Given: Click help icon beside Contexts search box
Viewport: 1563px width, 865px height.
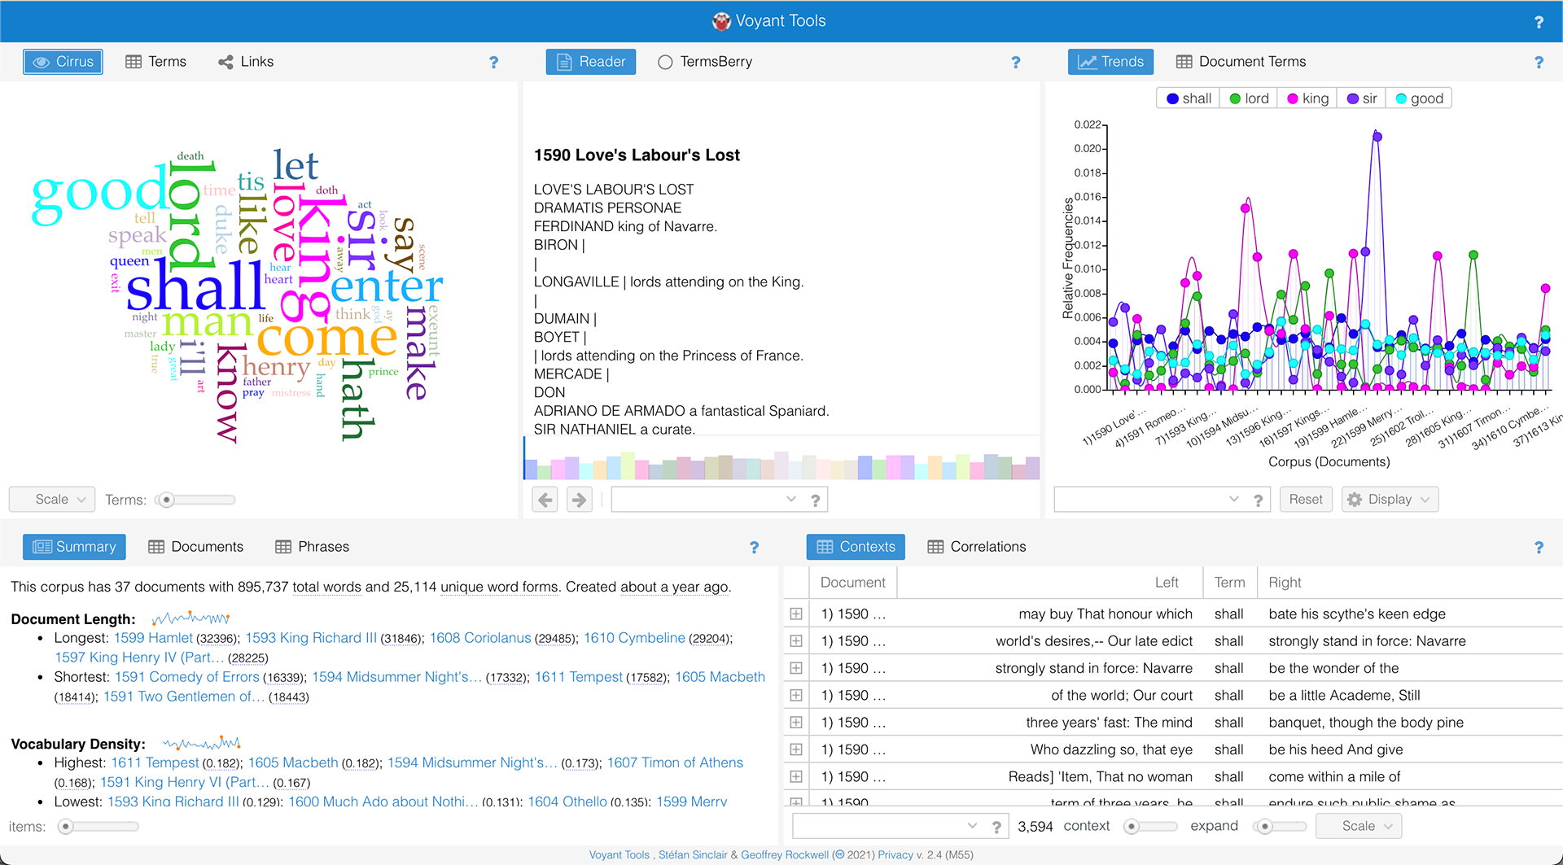Looking at the screenshot, I should point(996,826).
